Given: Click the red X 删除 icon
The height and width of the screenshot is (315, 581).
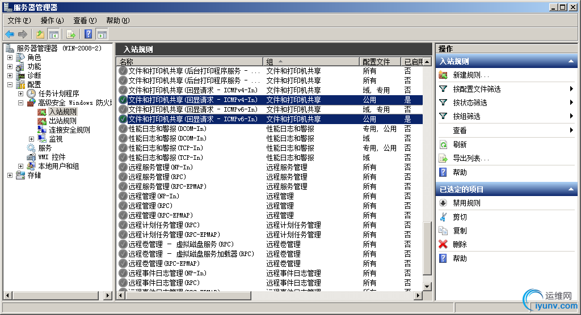Looking at the screenshot, I should 443,244.
